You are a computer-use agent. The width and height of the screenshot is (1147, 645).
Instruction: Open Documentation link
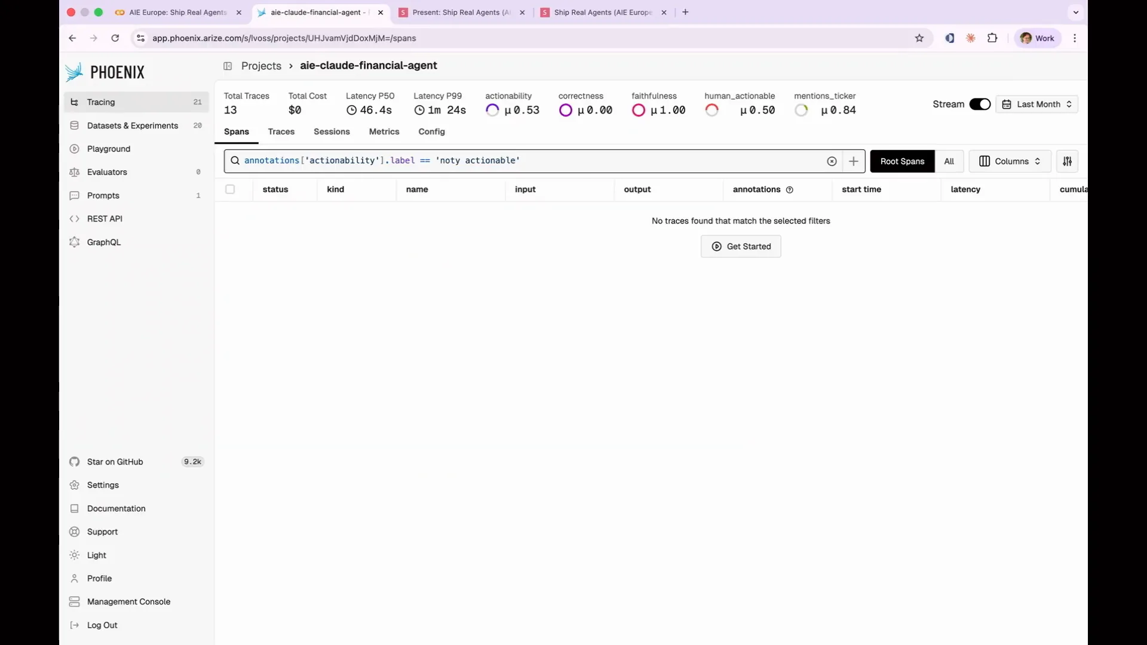click(x=136, y=508)
